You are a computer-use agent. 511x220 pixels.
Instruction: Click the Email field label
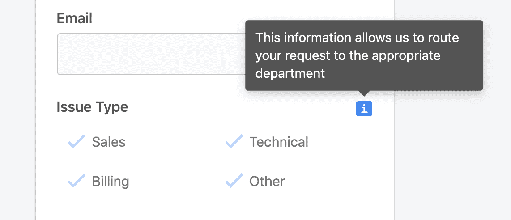click(74, 18)
